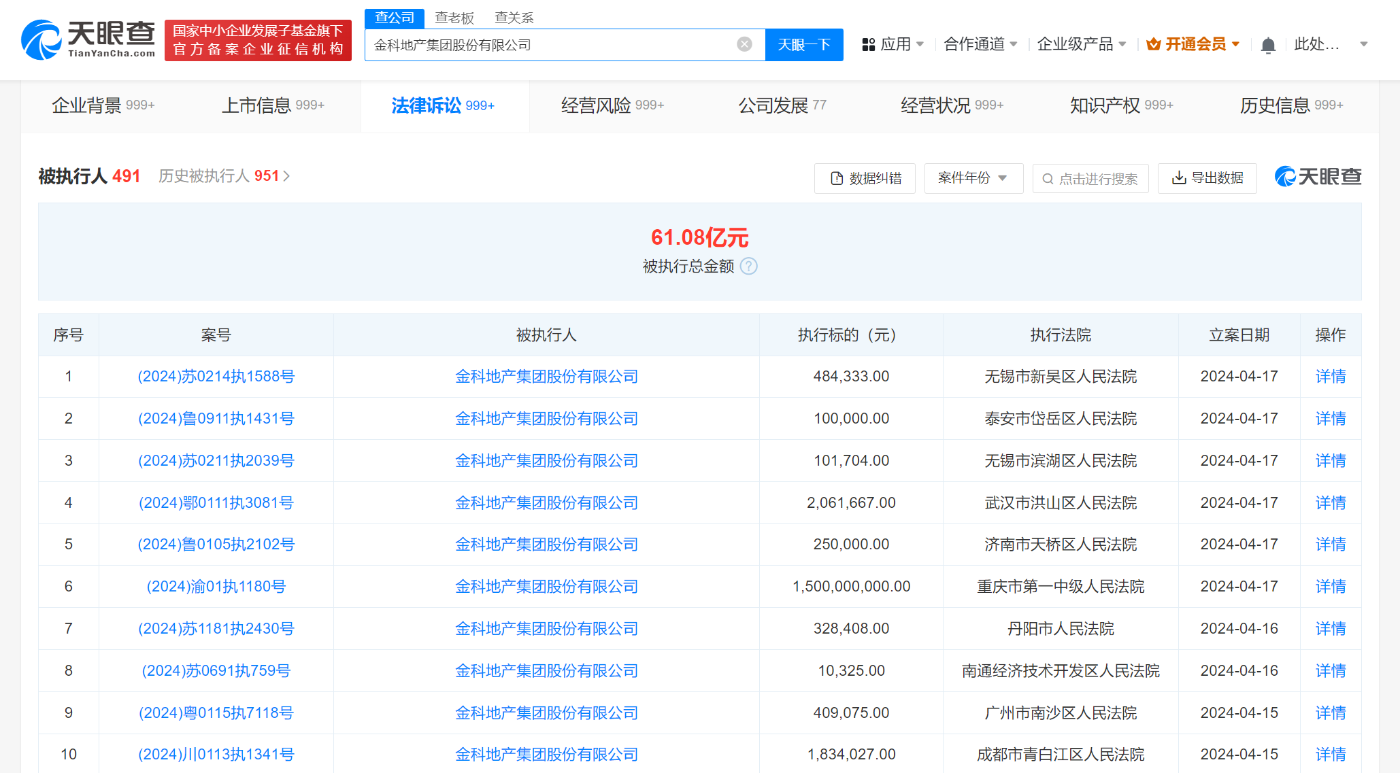
Task: Click the crown icon on 开通会员
Action: point(1154,44)
